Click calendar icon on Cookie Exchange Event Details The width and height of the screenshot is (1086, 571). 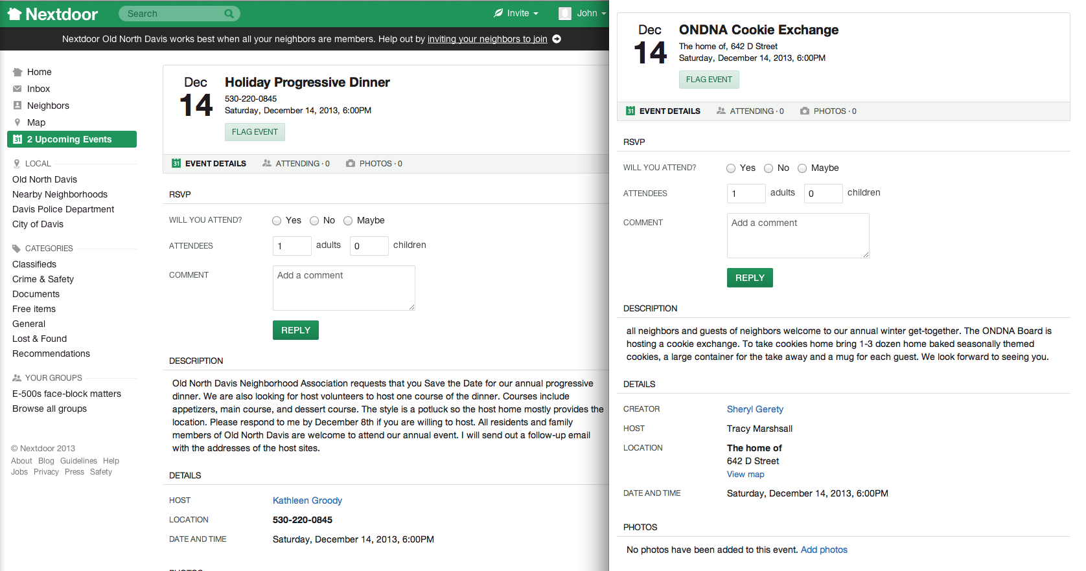[630, 111]
